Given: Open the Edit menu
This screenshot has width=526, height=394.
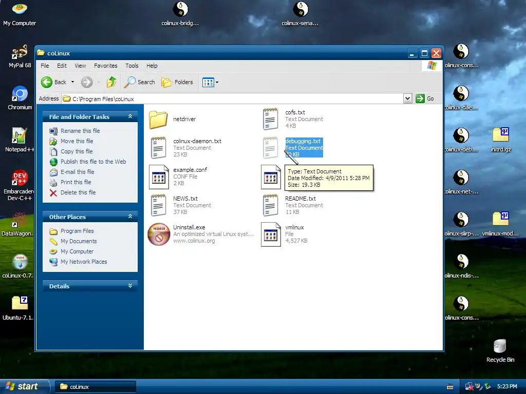Looking at the screenshot, I should 62,66.
